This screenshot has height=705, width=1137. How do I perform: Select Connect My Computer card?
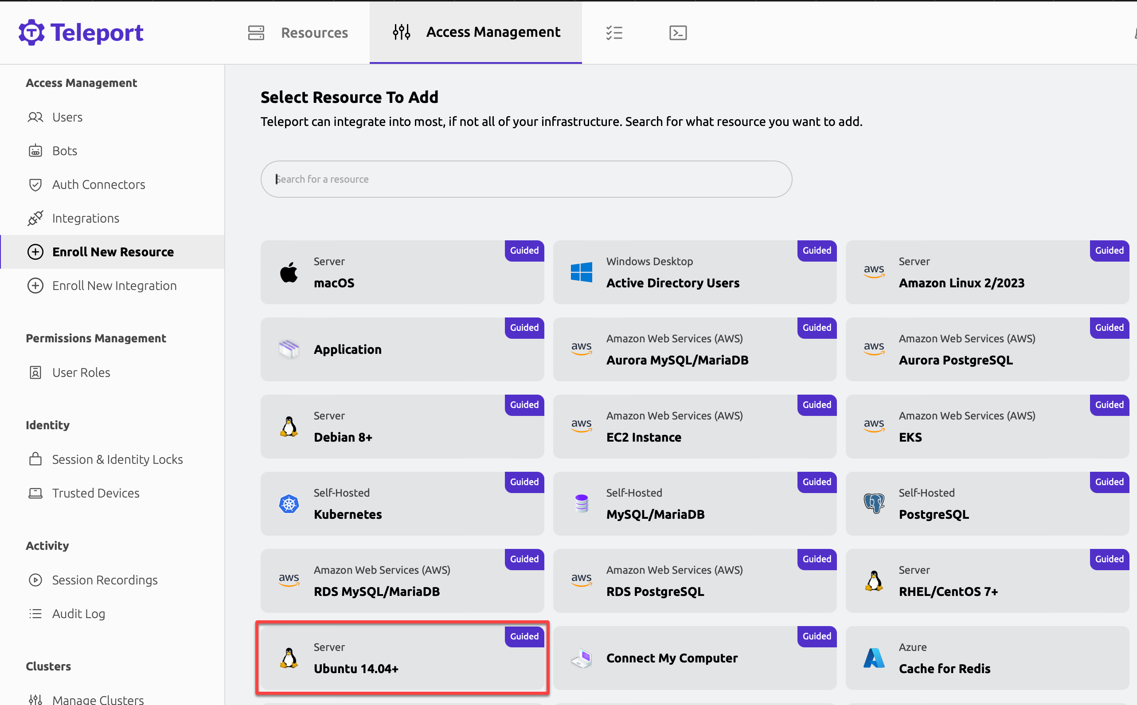(x=695, y=658)
